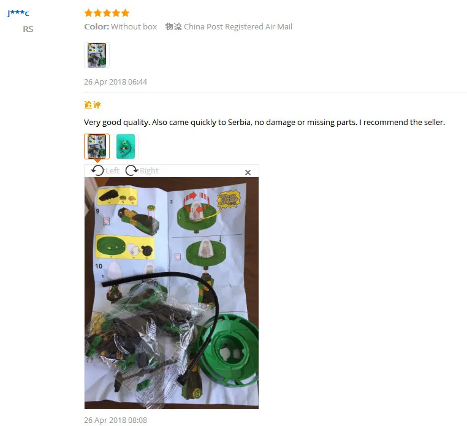
Task: Click the fifth orange rating star
Action: [x=126, y=13]
